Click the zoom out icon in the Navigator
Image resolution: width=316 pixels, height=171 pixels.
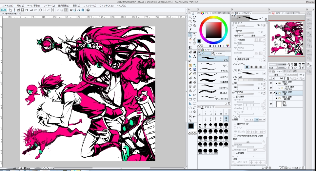[289, 64]
